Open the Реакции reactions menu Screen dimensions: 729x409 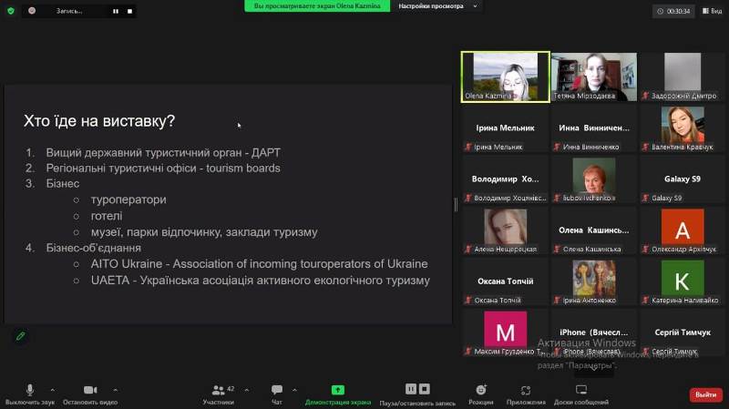pos(481,394)
